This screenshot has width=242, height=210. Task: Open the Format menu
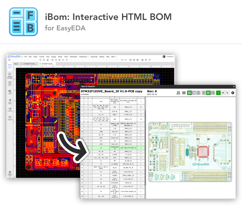42,57
